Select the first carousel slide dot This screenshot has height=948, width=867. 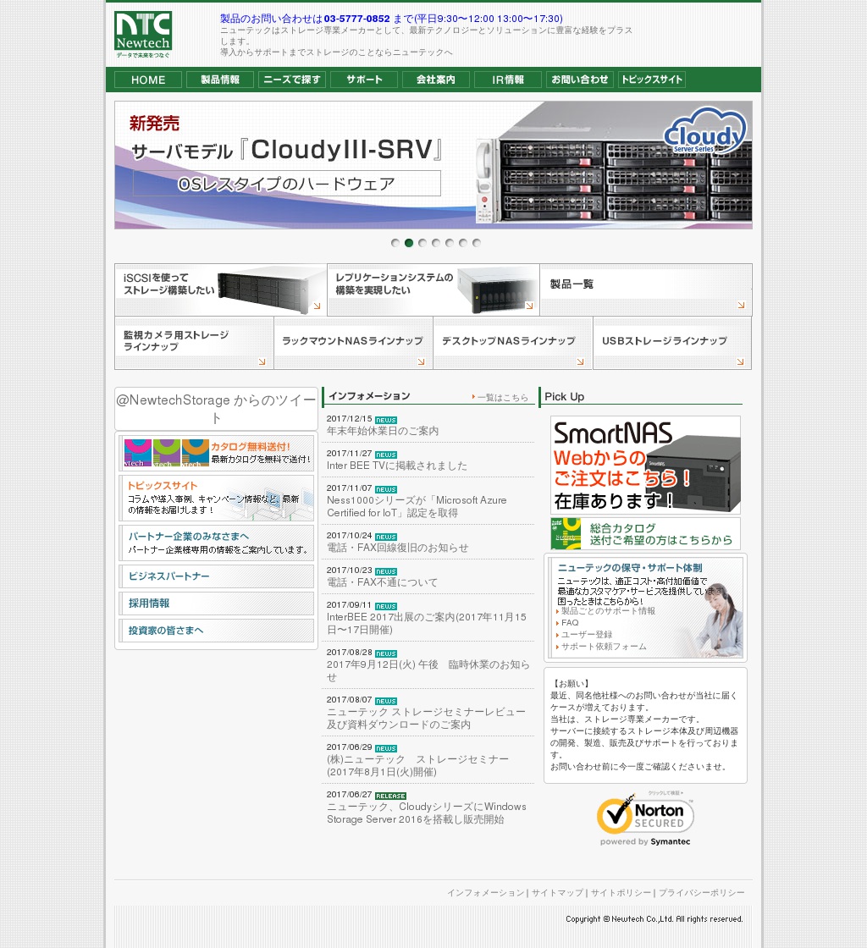pyautogui.click(x=395, y=243)
